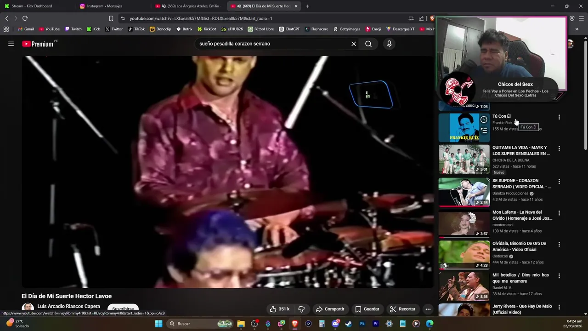Click the browser address bar URL

201,18
